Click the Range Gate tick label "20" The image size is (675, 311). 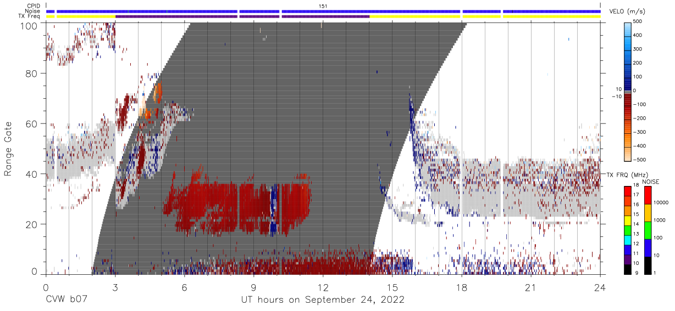click(x=32, y=224)
